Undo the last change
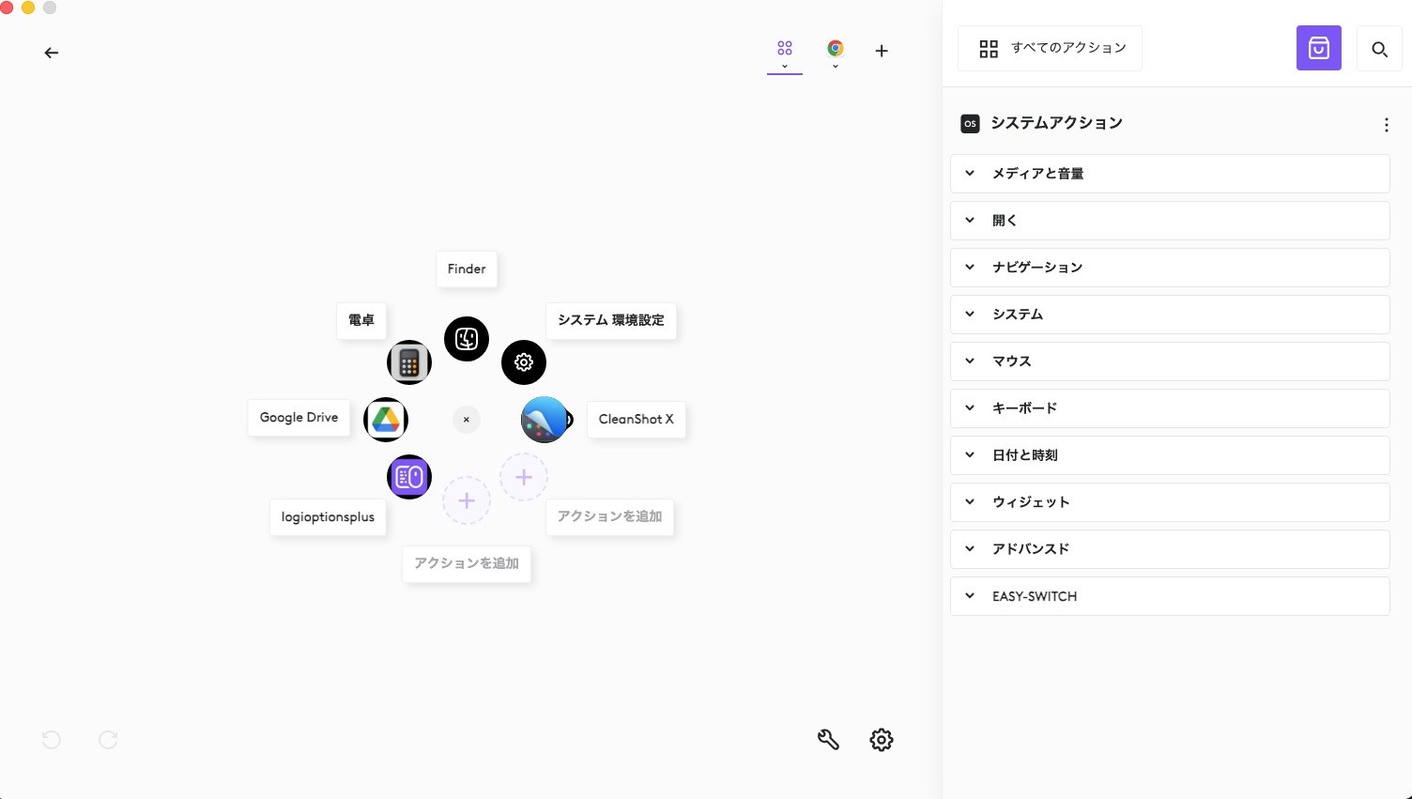This screenshot has height=799, width=1412. coord(52,740)
